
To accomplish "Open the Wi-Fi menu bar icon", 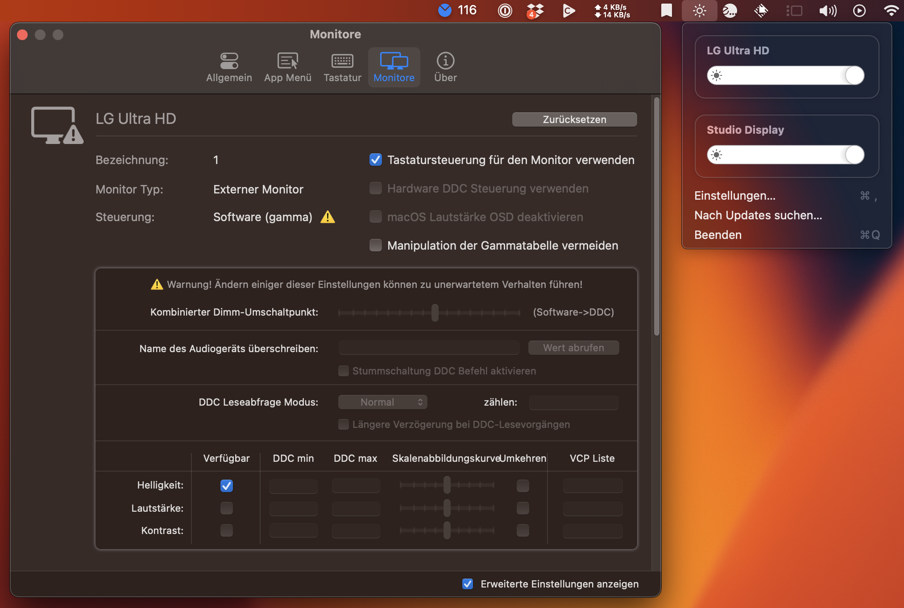I will (x=891, y=10).
